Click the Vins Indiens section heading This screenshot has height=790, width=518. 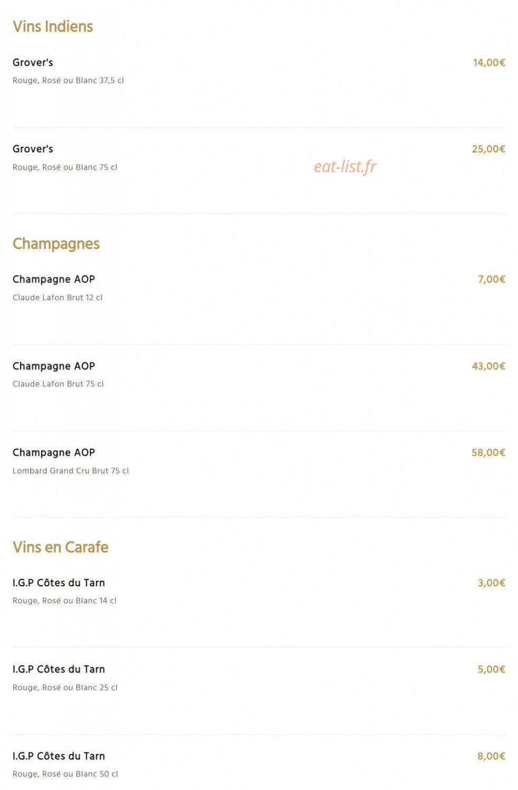pyautogui.click(x=53, y=26)
